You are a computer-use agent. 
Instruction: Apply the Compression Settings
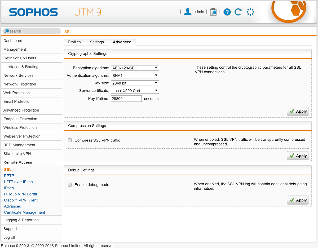pyautogui.click(x=298, y=156)
